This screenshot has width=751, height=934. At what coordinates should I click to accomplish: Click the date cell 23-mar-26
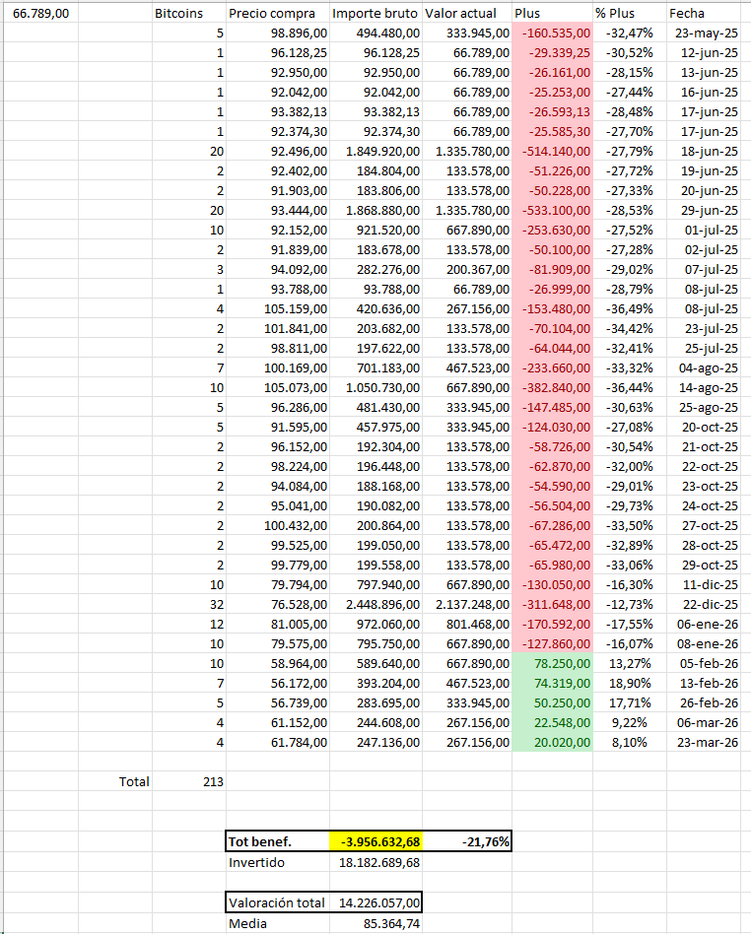coord(709,742)
